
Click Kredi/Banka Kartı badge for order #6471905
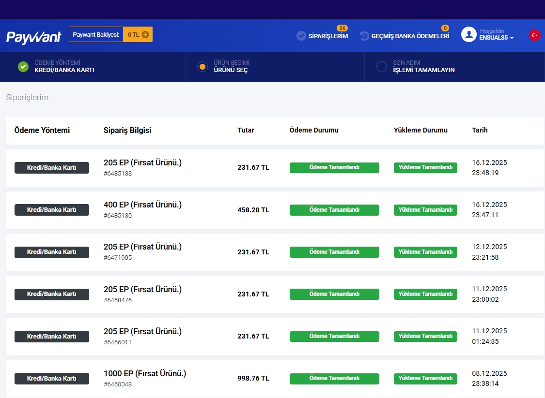coord(51,252)
